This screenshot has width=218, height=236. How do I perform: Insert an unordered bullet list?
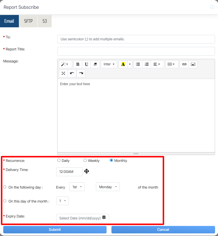pos(138,64)
